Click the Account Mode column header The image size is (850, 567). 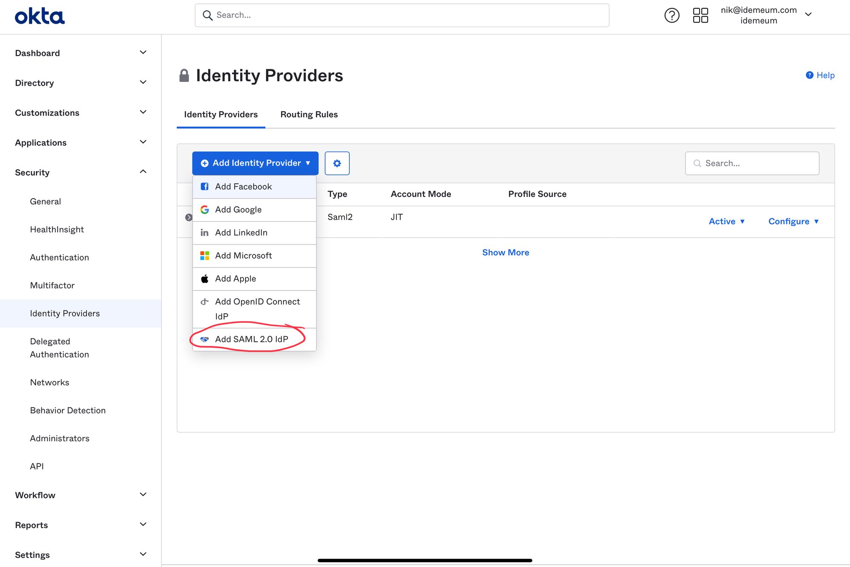click(421, 194)
